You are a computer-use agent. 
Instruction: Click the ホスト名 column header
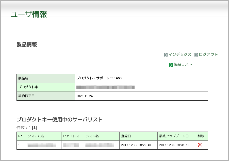pyautogui.click(x=92, y=136)
